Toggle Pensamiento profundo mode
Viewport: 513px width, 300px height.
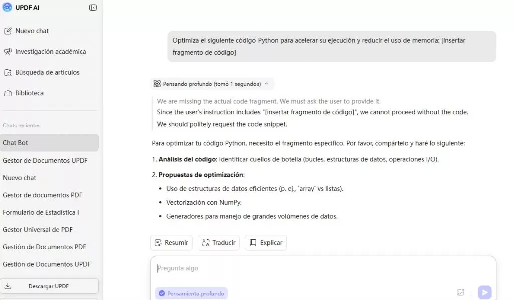(191, 293)
